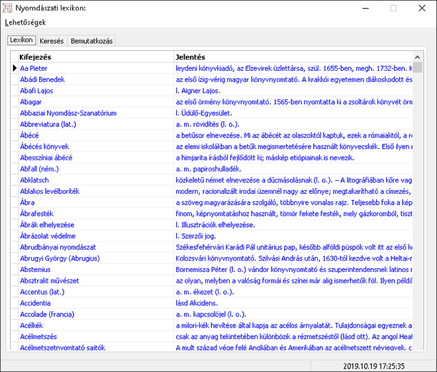The image size is (437, 372).
Task: Click the app icon in title bar
Action: pyautogui.click(x=7, y=8)
